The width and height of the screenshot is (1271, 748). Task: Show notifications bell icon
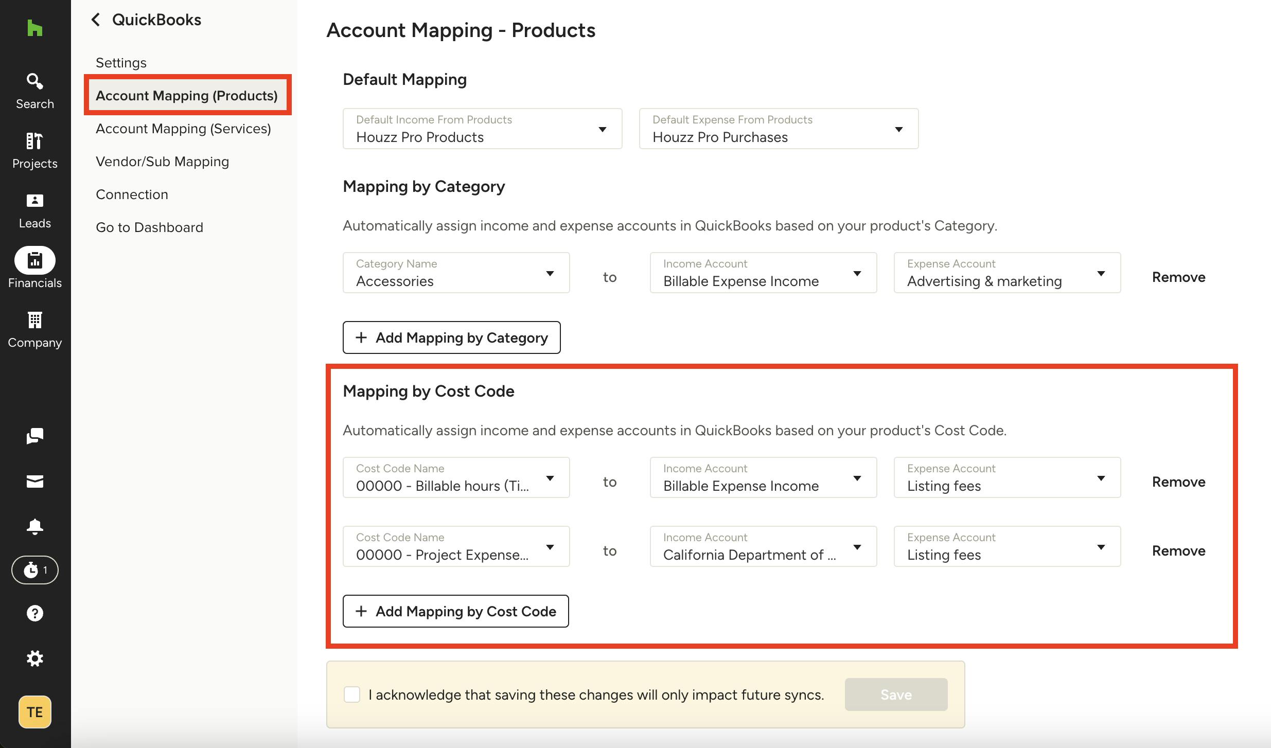pyautogui.click(x=34, y=526)
